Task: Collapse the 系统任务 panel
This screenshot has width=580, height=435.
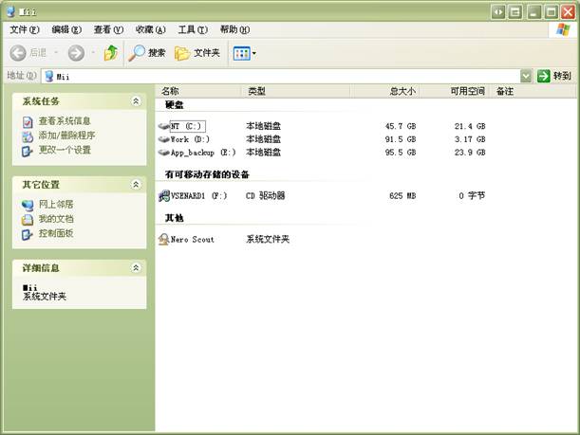Action: pyautogui.click(x=136, y=101)
